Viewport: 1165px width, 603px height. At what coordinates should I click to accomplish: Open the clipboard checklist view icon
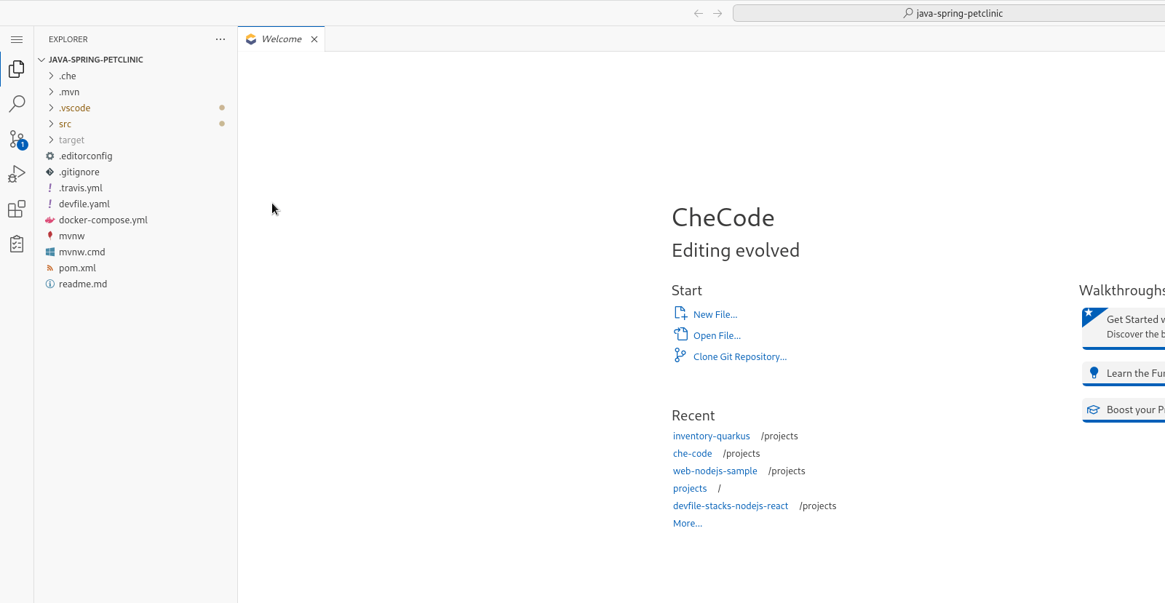(17, 244)
